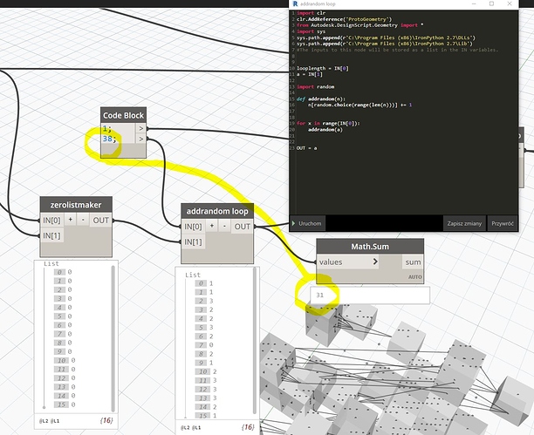Click the IN[0] port on addrandom loop
This screenshot has width=534, height=435.
point(193,227)
